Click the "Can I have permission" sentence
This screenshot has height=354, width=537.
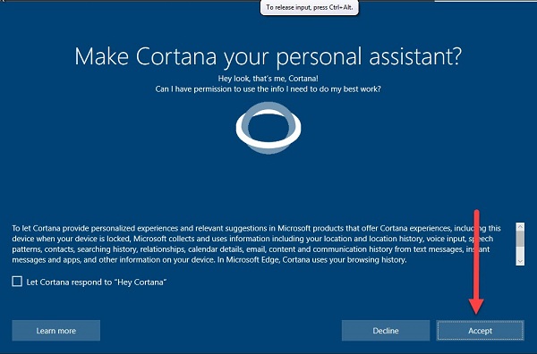click(268, 89)
